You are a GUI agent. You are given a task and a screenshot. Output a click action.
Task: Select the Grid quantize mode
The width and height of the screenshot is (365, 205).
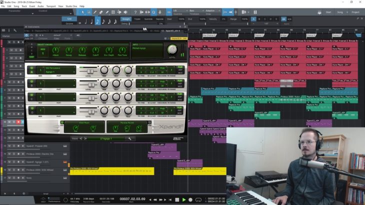[69, 19]
